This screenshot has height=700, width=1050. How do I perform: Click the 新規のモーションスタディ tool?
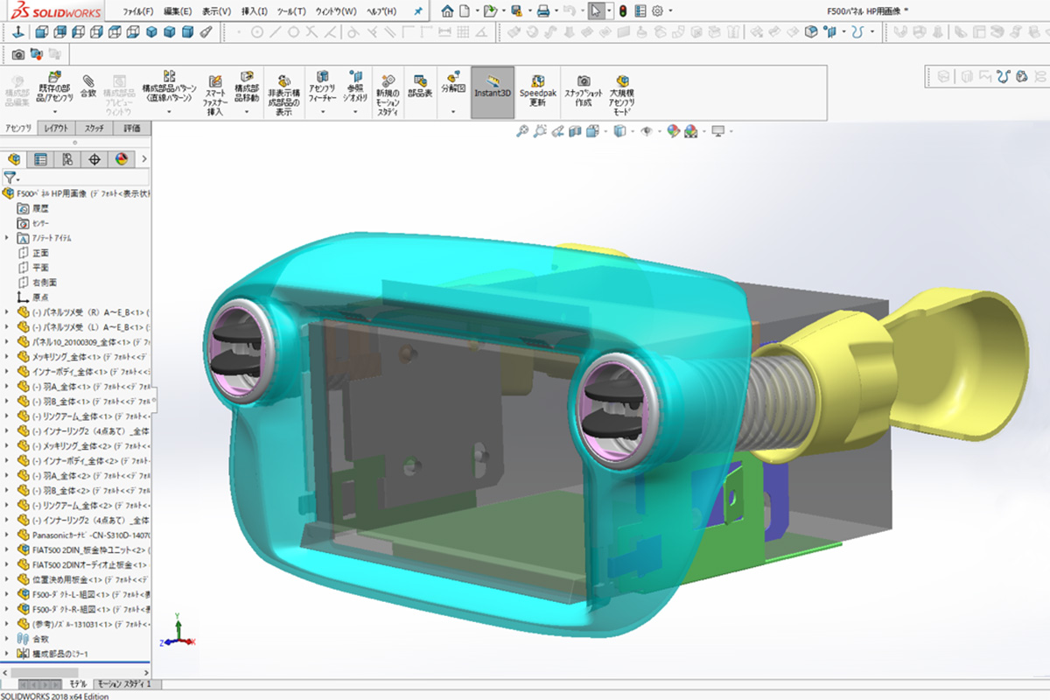coord(387,94)
